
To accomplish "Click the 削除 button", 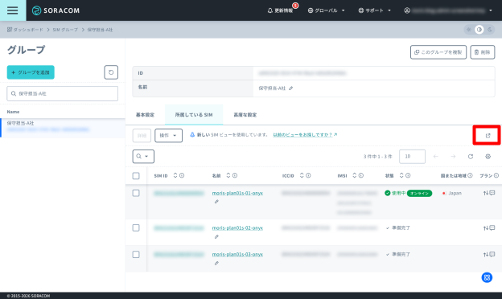I will click(483, 52).
